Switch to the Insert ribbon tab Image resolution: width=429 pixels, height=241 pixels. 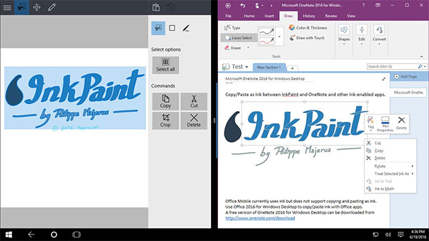click(x=269, y=16)
